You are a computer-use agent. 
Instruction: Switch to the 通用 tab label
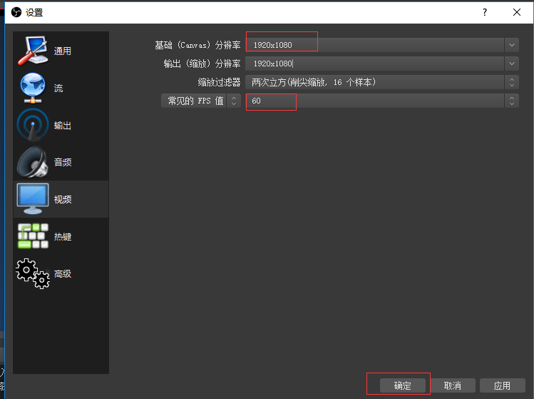[62, 51]
